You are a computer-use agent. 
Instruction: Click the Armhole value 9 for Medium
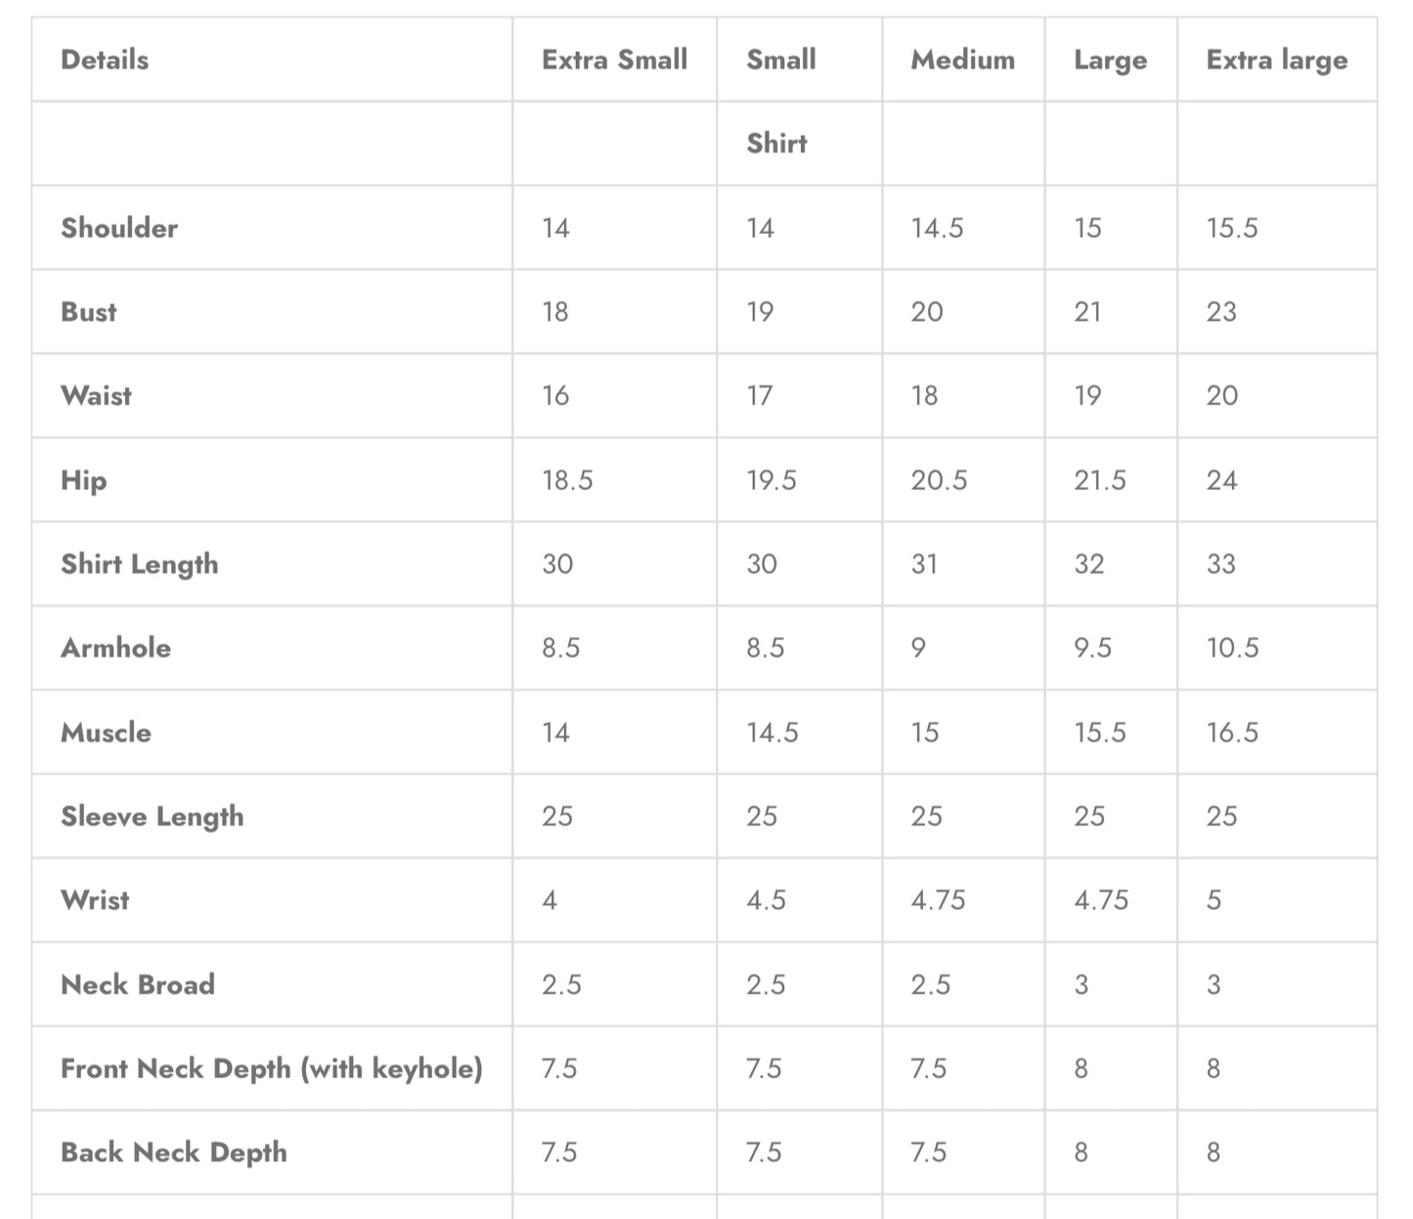[x=918, y=648]
